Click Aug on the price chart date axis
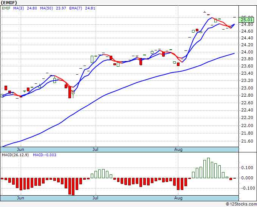This screenshot has width=257, height=207. (x=178, y=149)
